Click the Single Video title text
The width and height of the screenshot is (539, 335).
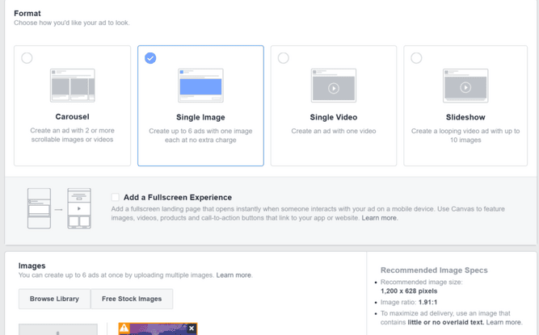[334, 117]
